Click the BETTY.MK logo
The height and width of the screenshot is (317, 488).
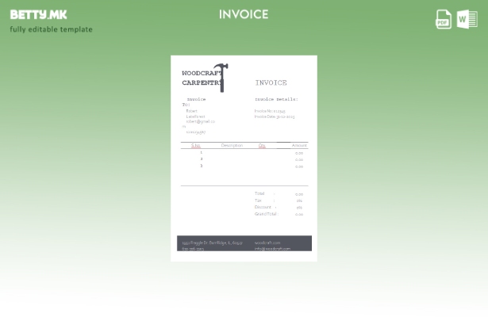click(x=38, y=14)
